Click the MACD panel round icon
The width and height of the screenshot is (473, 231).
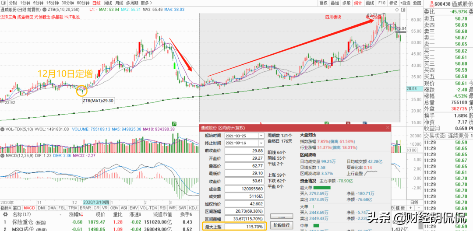pyautogui.click(x=3, y=156)
